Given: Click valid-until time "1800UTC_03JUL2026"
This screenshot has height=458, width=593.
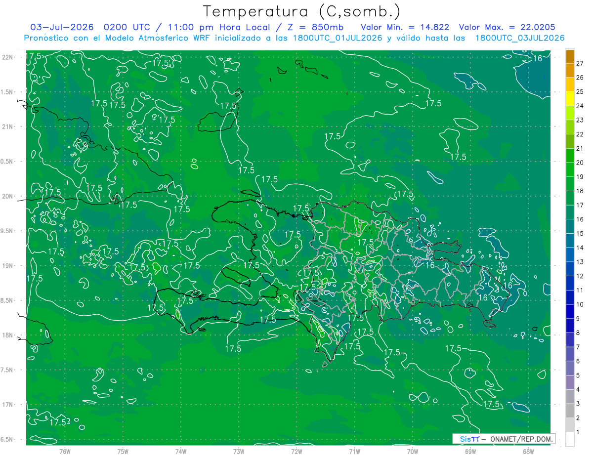Looking at the screenshot, I should pos(520,38).
